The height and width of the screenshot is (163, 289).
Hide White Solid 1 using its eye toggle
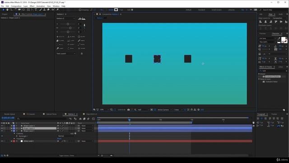click(2, 141)
